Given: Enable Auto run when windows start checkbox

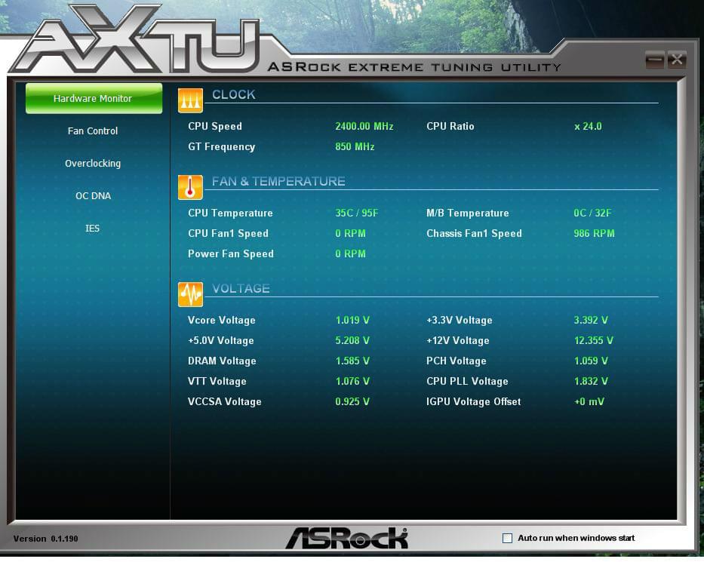Looking at the screenshot, I should tap(507, 538).
